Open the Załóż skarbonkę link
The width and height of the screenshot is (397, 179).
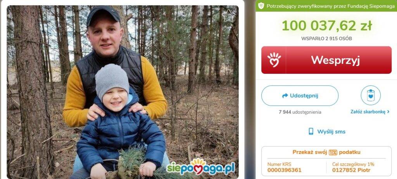pos(368,112)
